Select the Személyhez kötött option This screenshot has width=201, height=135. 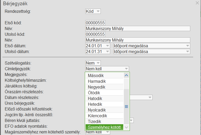pyautogui.click(x=104, y=127)
